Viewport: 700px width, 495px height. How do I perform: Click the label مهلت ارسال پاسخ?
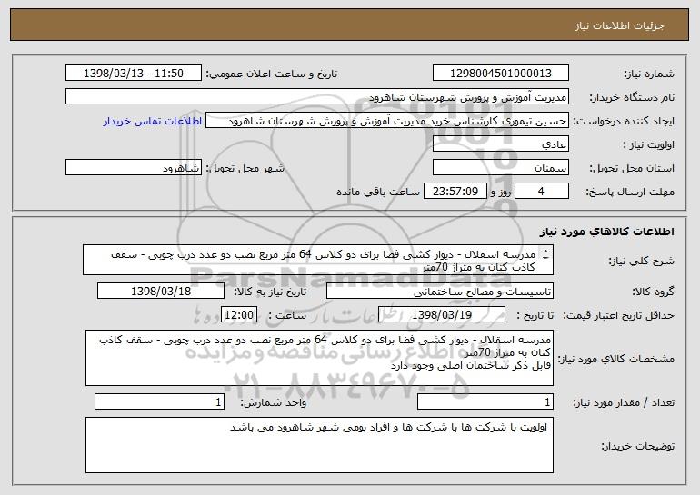tap(630, 193)
